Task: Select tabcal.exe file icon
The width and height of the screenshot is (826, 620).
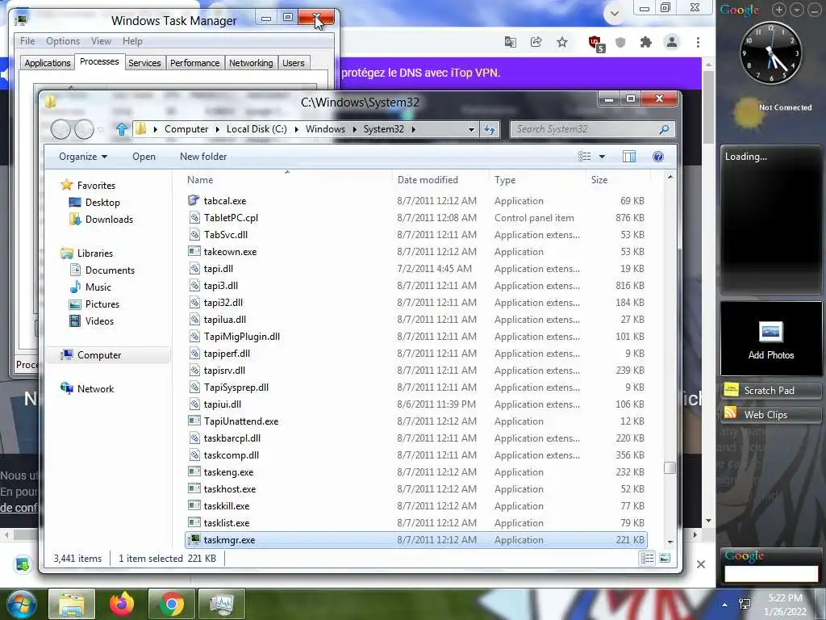Action: tap(194, 200)
